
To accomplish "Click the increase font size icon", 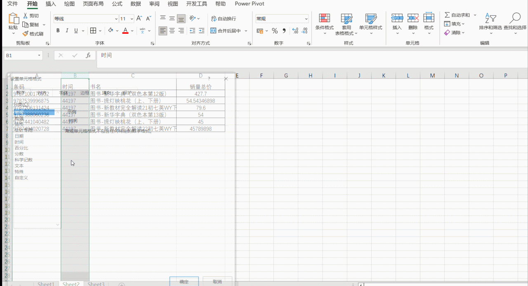I will click(x=139, y=19).
